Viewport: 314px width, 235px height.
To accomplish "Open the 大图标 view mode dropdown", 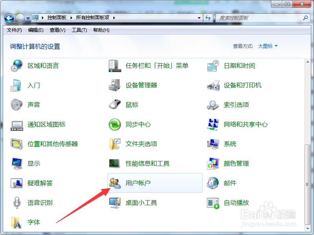I will pos(268,46).
